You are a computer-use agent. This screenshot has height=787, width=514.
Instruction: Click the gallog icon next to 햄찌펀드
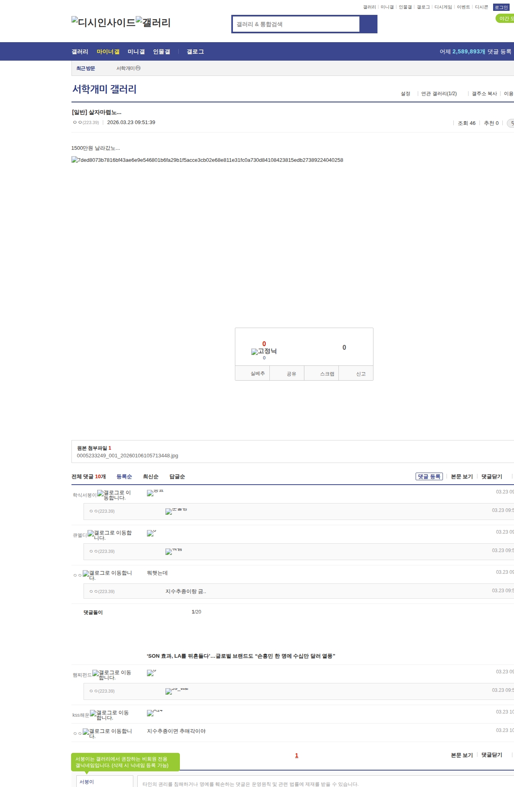point(96,673)
